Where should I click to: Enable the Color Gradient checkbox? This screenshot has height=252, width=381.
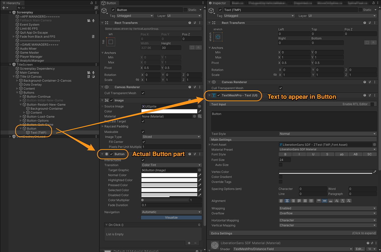coord(281,177)
